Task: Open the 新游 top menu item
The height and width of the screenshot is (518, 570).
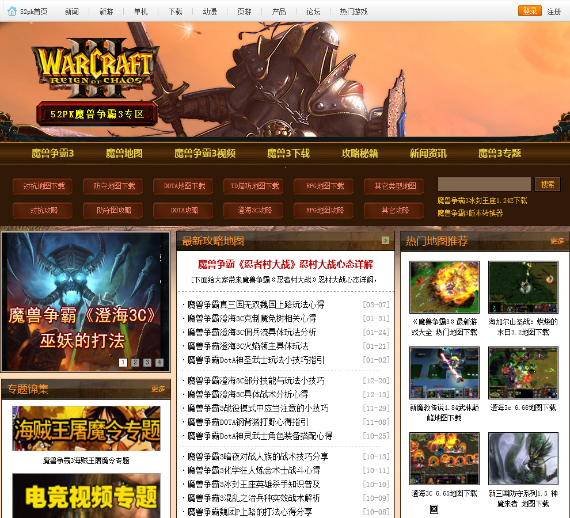Action: point(106,12)
